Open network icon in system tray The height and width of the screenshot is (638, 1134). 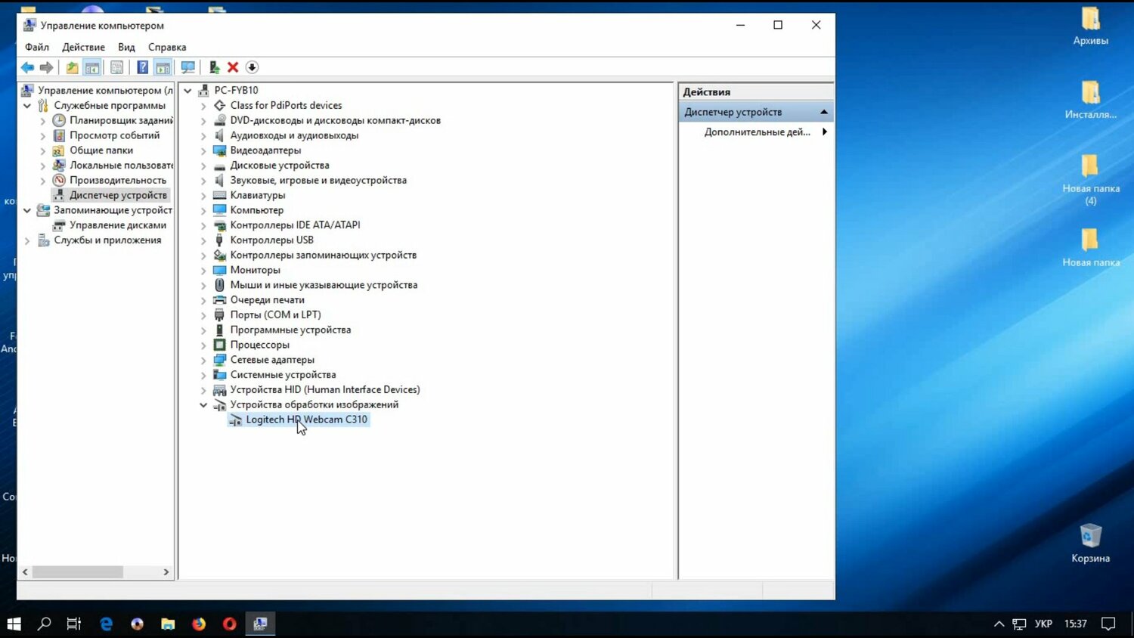(1019, 624)
